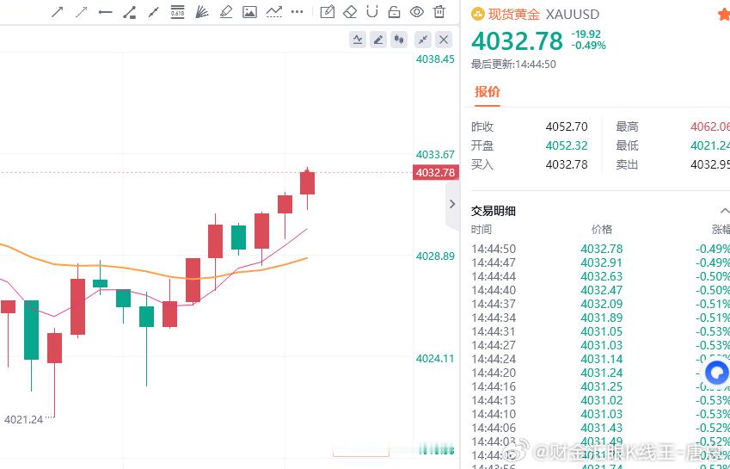Click the 最后更新:14:44:50 timestamp
This screenshot has height=469, width=730.
pyautogui.click(x=513, y=65)
